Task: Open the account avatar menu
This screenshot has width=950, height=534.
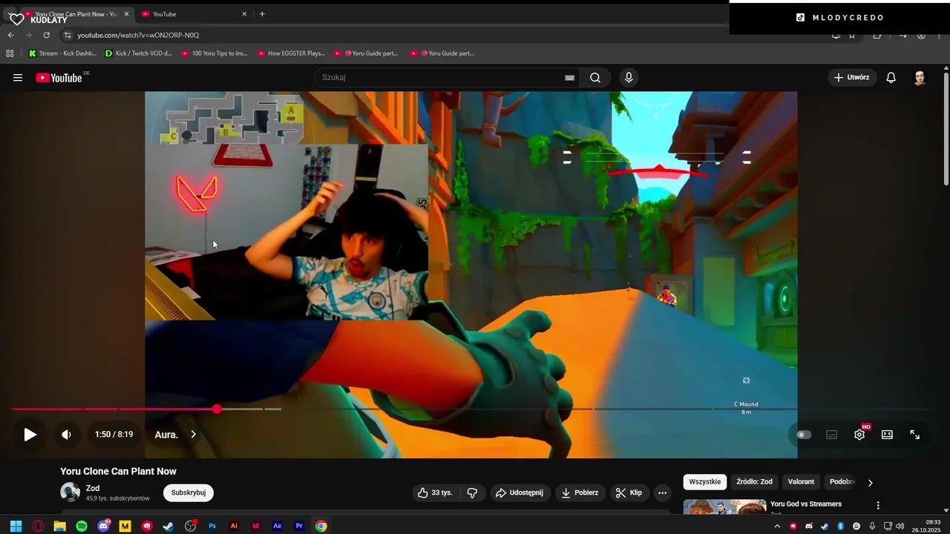Action: [920, 78]
